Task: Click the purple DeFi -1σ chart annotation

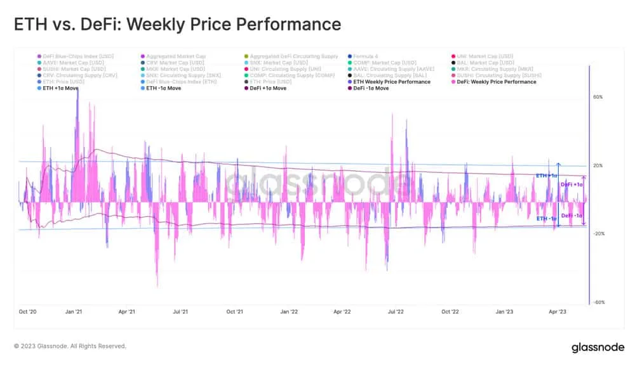Action: pos(572,216)
